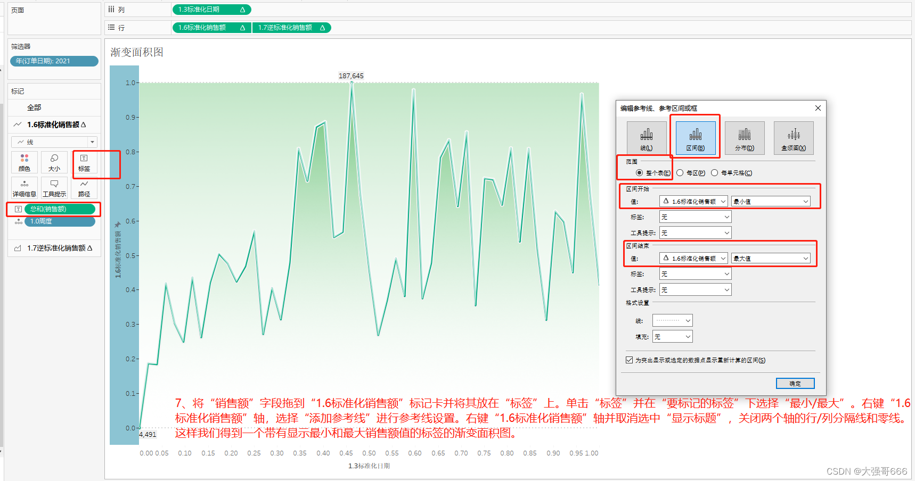This screenshot has width=915, height=481.
Task: Click the Label (标签) marks card button
Action: [x=84, y=162]
